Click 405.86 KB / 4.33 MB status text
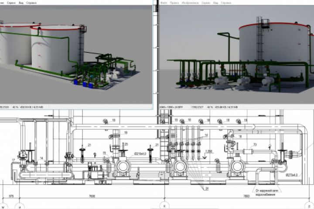This screenshot has height=209, width=314. click(x=226, y=107)
